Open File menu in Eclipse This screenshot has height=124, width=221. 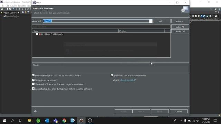[x=2, y=6]
